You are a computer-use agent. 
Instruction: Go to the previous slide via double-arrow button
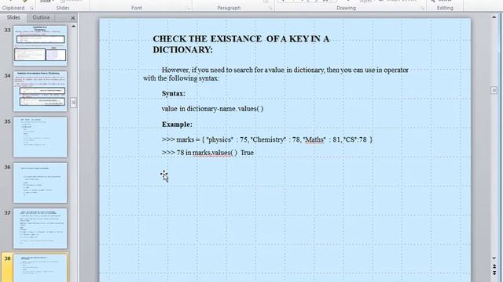(494, 266)
